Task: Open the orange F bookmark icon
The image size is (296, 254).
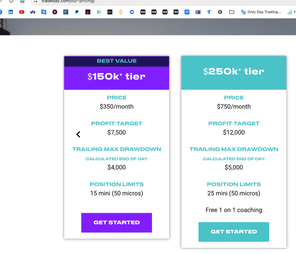Action: tap(66, 12)
